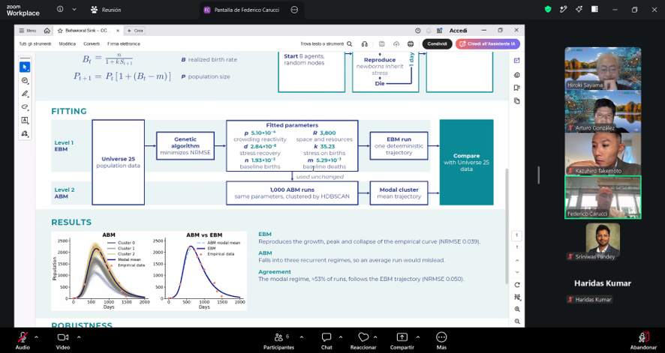Open the Chat panel
Viewport: 665px width, 353px height.
click(x=326, y=340)
